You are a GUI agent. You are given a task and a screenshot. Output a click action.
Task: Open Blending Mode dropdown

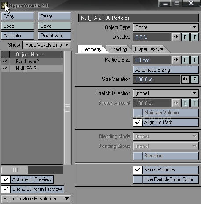pos(166,136)
